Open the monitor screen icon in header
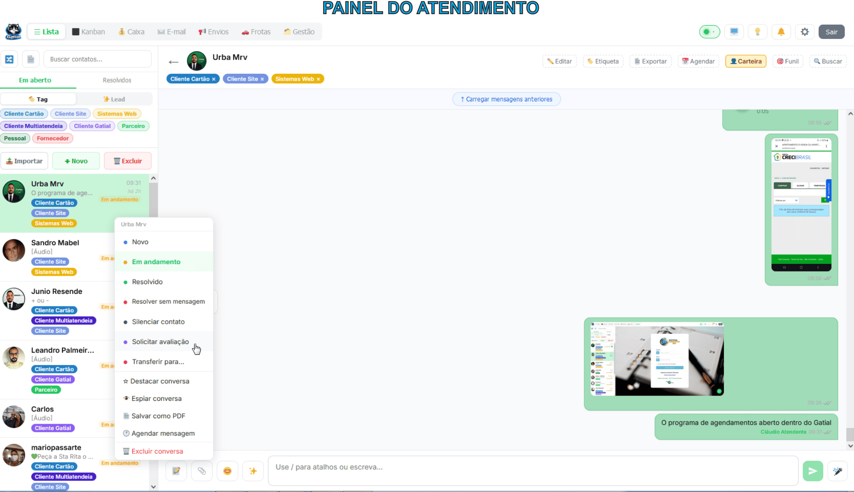 coord(734,32)
